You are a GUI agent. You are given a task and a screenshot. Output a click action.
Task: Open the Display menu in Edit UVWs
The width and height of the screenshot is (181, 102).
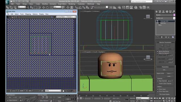(x=42, y=14)
